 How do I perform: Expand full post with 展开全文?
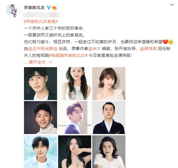click(x=37, y=62)
